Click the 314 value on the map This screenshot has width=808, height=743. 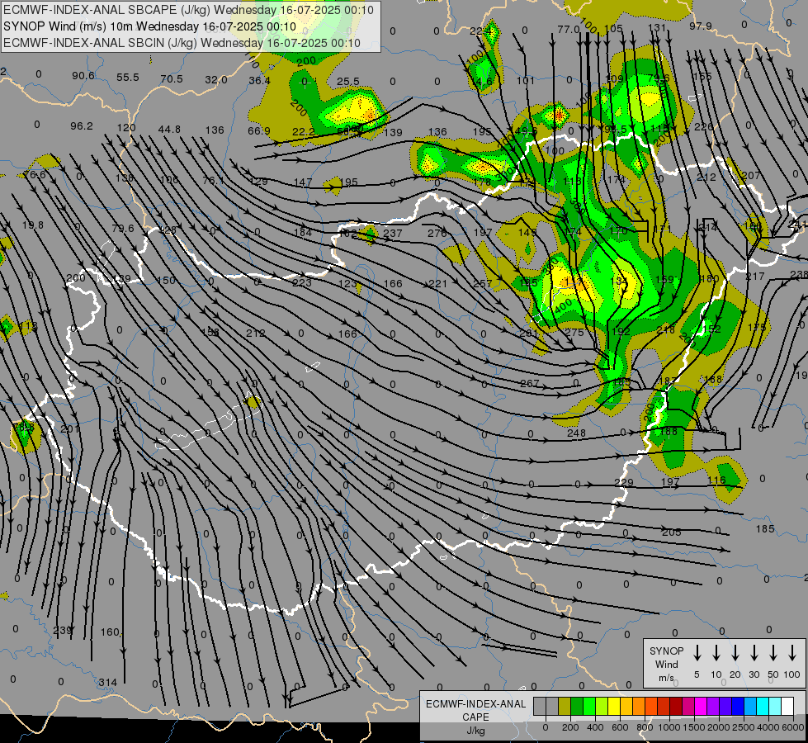(107, 682)
